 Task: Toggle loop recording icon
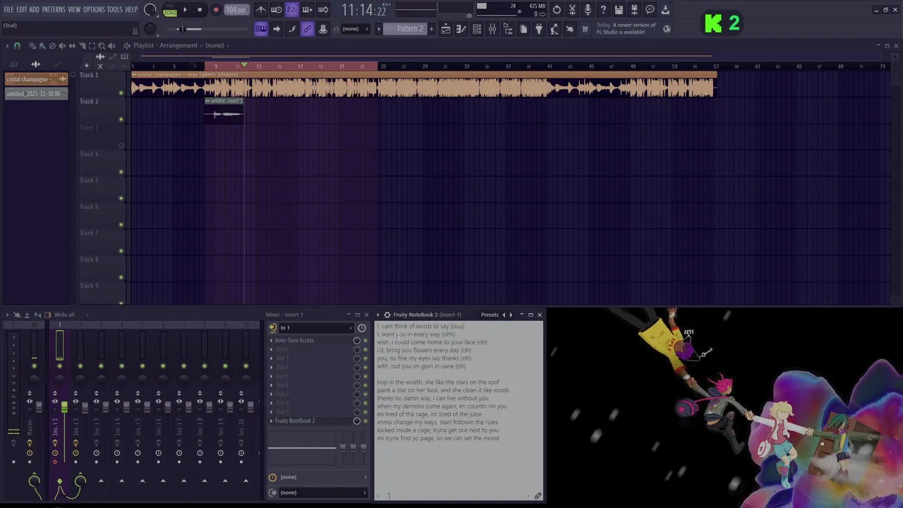pos(322,10)
